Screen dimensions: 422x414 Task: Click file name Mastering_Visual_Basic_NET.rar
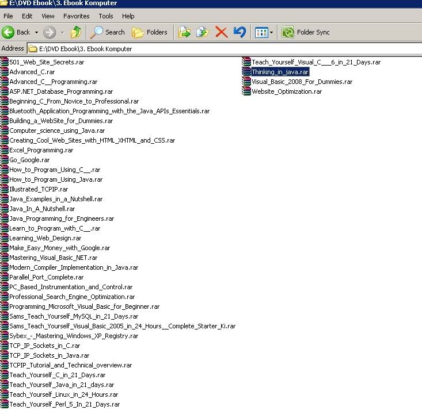tap(54, 258)
